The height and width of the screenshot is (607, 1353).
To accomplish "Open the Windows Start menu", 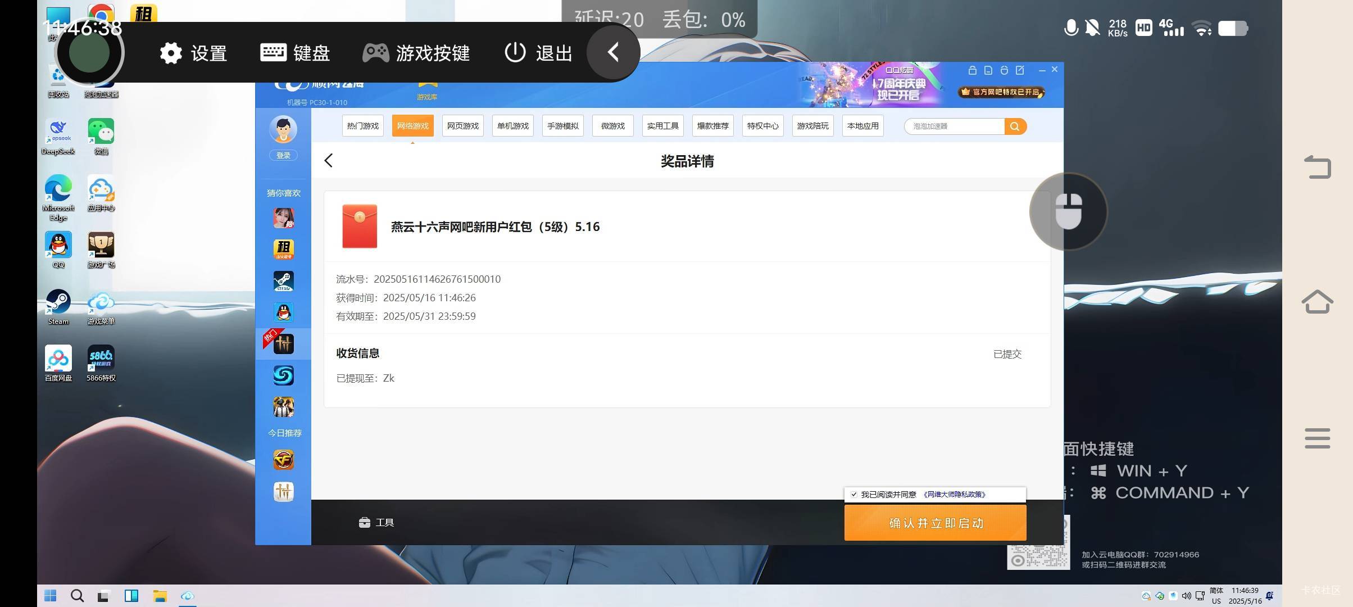I will click(x=50, y=596).
